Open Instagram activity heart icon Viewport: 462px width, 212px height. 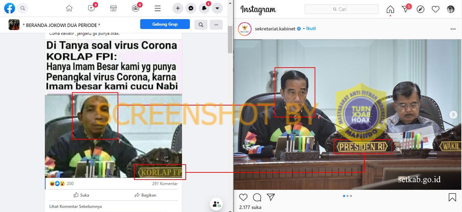click(x=436, y=9)
